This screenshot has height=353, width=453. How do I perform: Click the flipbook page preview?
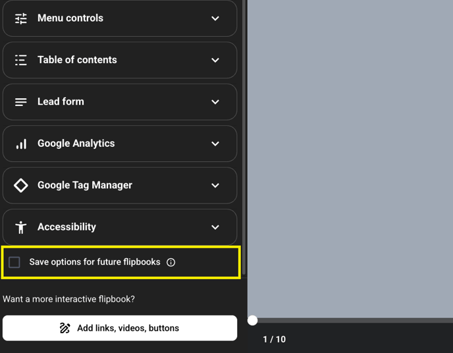[350, 159]
